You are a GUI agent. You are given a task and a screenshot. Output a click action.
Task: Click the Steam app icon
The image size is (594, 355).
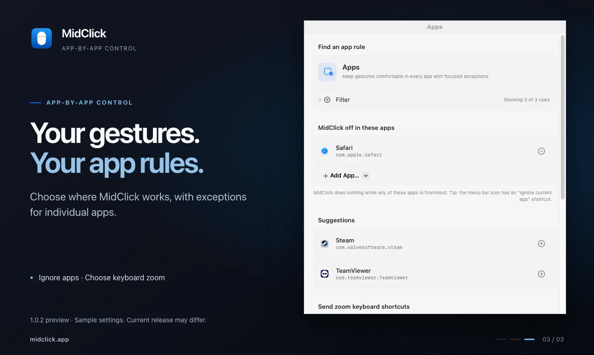(325, 243)
